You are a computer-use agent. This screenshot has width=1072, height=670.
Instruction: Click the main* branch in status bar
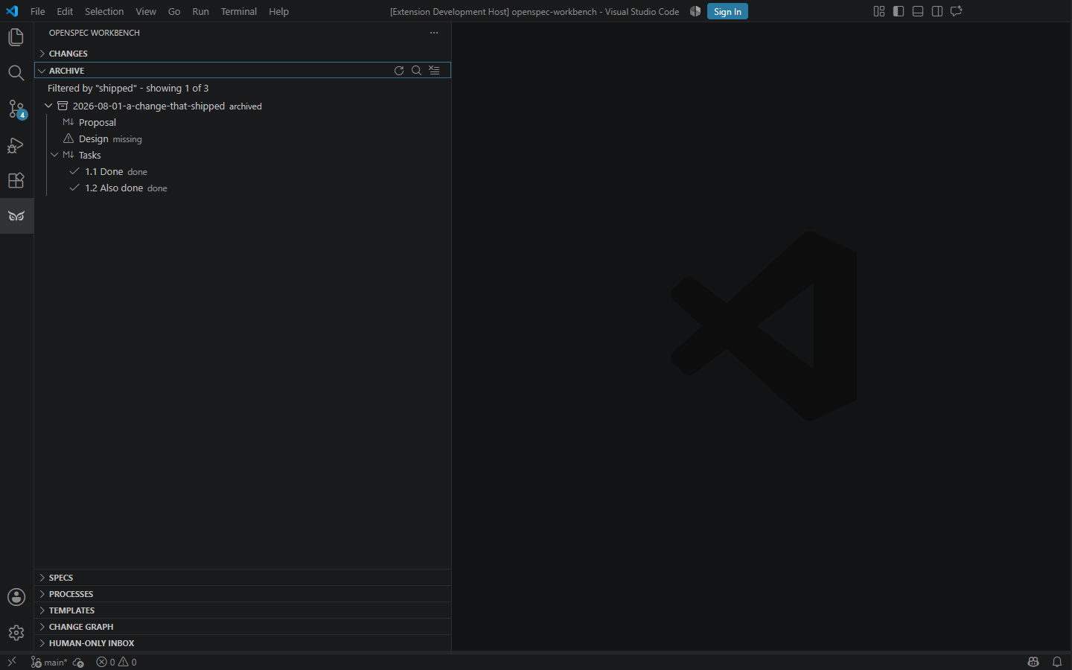click(x=49, y=662)
